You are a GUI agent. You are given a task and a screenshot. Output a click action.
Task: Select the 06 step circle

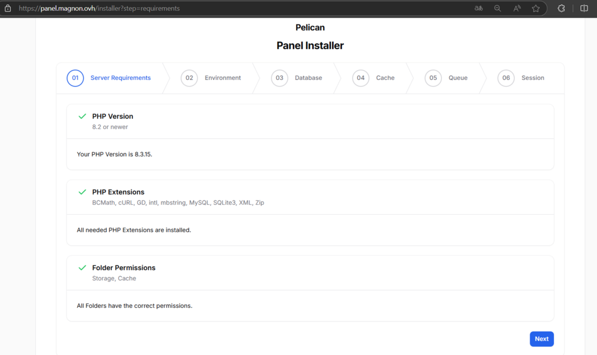(x=506, y=78)
